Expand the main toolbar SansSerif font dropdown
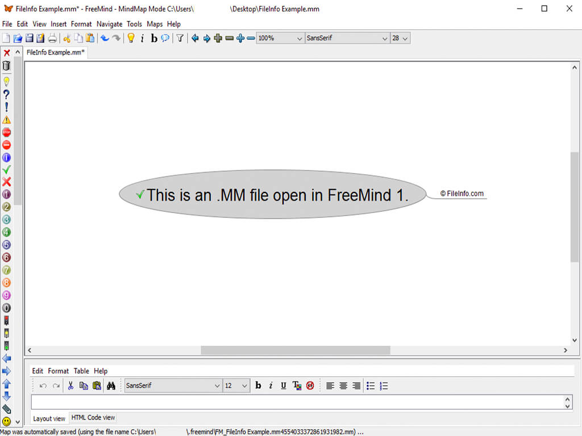Image resolution: width=582 pixels, height=436 pixels. pyautogui.click(x=347, y=38)
